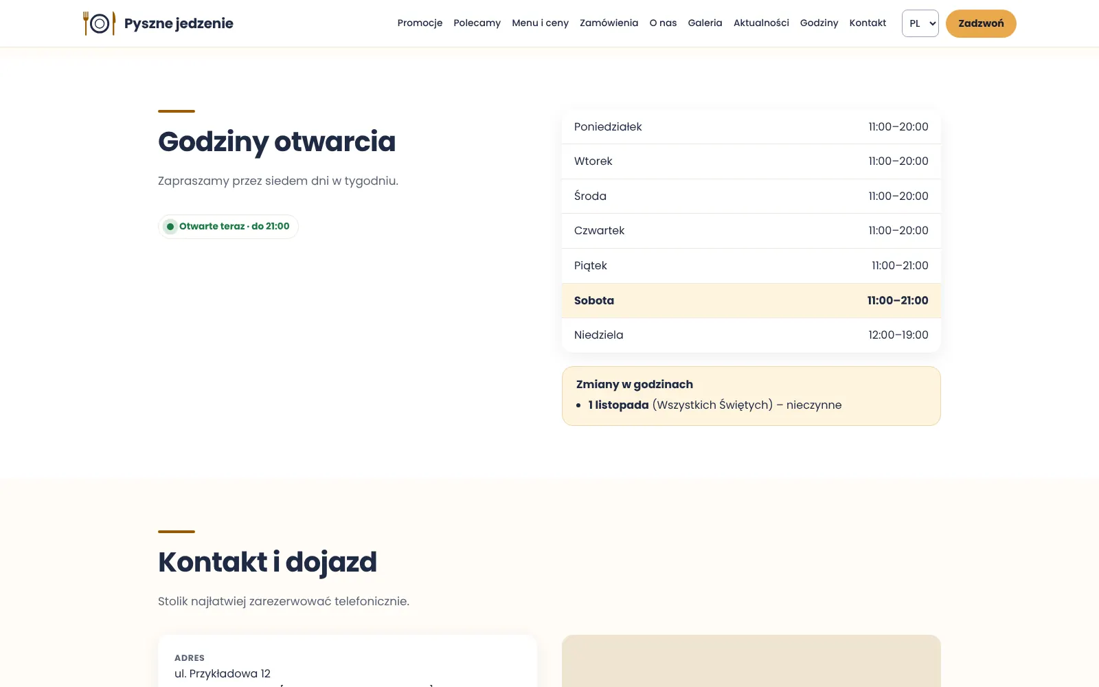Click the Środa day label
This screenshot has height=687, width=1099.
pyautogui.click(x=590, y=196)
